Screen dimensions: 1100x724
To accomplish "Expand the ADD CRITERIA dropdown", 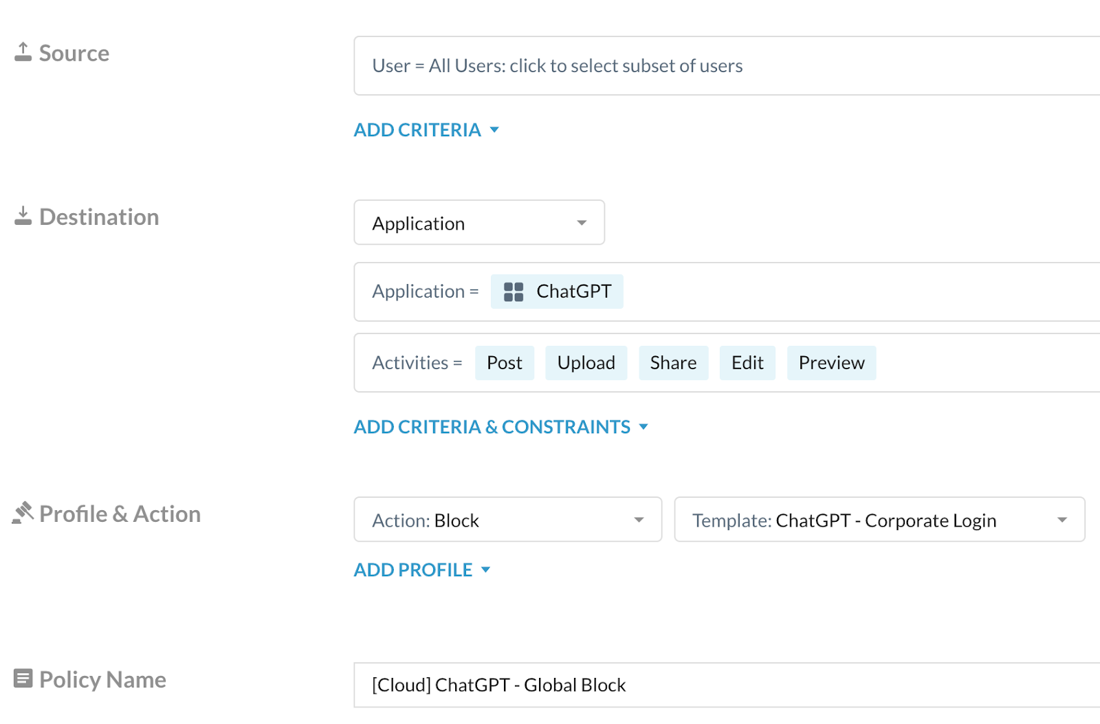I will (x=426, y=130).
